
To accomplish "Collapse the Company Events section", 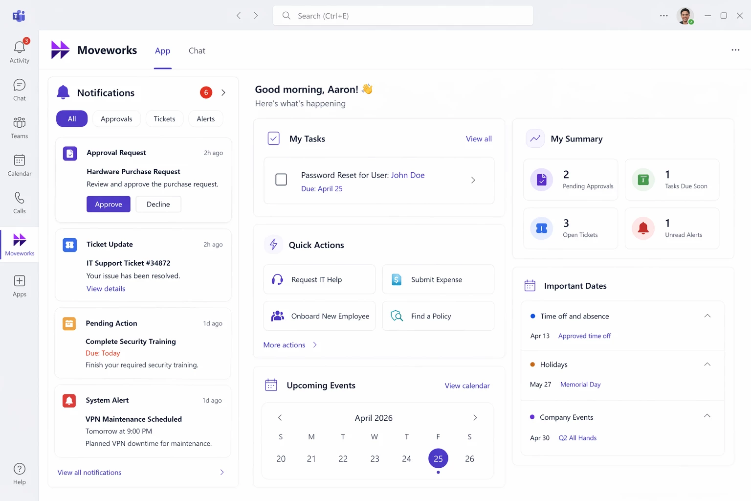I will (x=707, y=416).
